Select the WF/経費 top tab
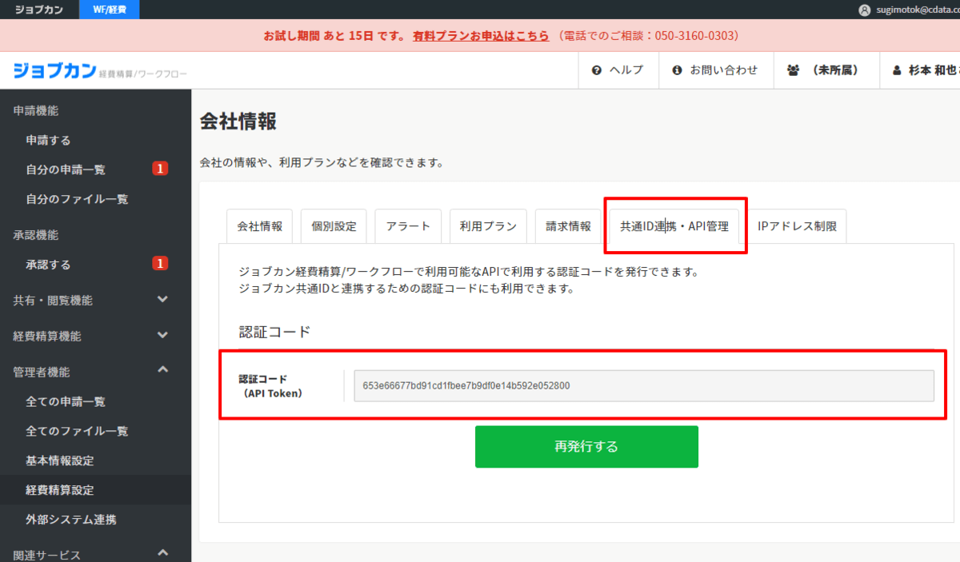 click(x=110, y=10)
